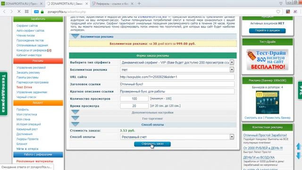Open Оплачиваемые задания link
The width and height of the screenshot is (302, 170).
(32, 45)
